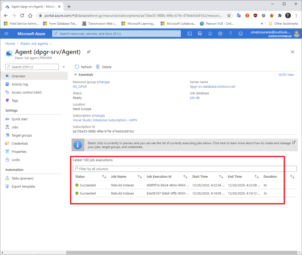The image size is (302, 255).
Task: Open Chrome three-dot menu
Action: click(296, 15)
